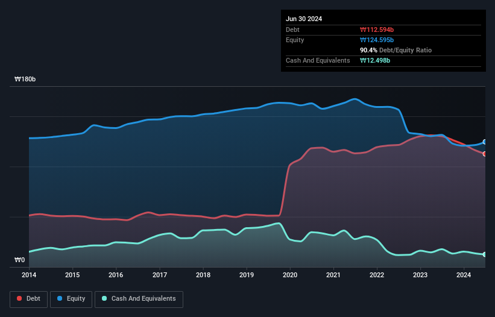Viewport: 495px width, 317px height.
Task: Click the 2022 x-axis label
Action: pos(377,275)
